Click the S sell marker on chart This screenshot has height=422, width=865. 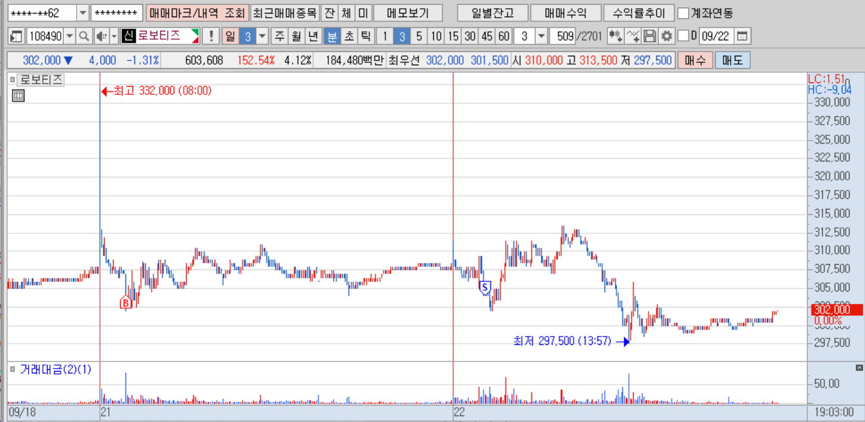[485, 288]
